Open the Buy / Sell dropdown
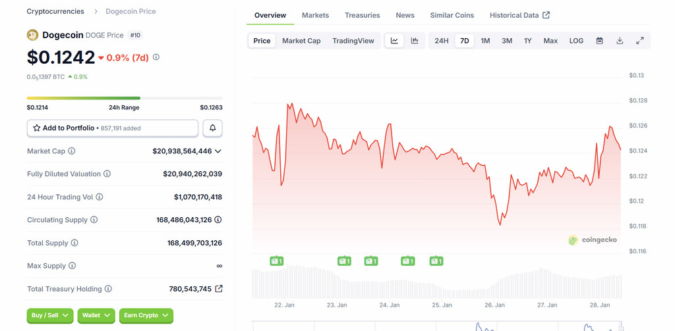This screenshot has width=675, height=331. pos(50,315)
